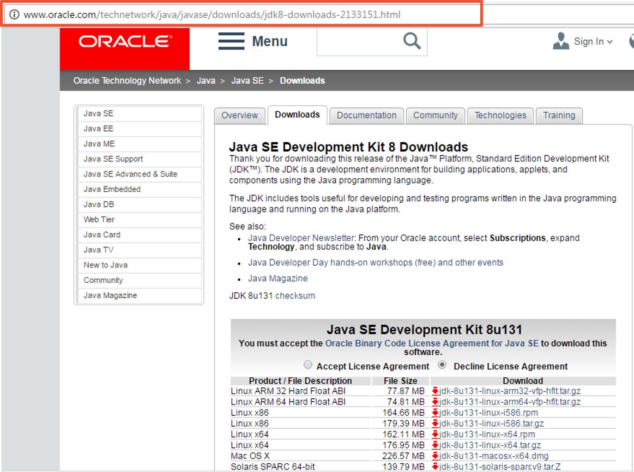The image size is (634, 472).
Task: Click download arrow for linux-x64.rpm
Action: pos(435,434)
